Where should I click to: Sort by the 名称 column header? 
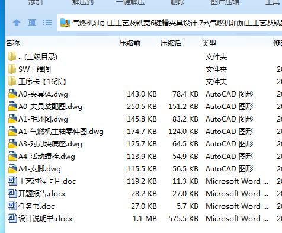pyautogui.click(x=12, y=43)
